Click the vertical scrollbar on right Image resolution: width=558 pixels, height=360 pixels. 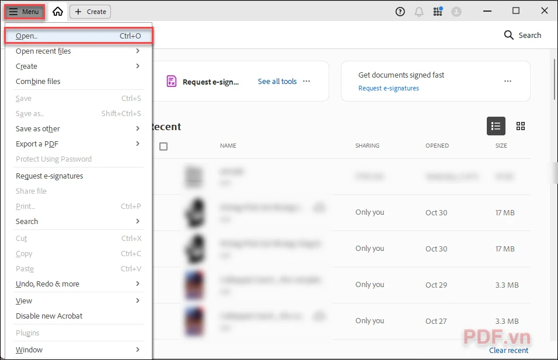[x=554, y=79]
